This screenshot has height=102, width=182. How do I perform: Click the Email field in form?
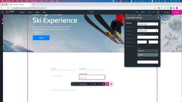point(92,69)
